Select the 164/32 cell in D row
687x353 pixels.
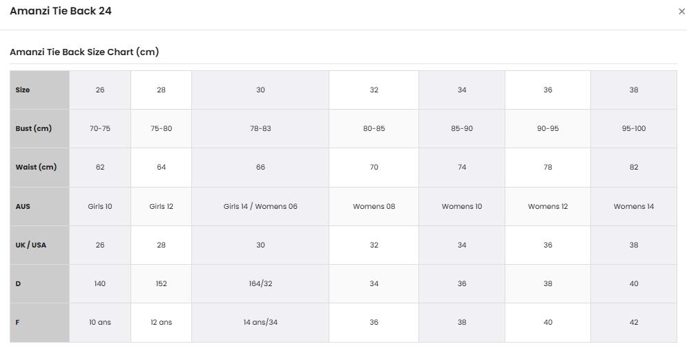260,283
